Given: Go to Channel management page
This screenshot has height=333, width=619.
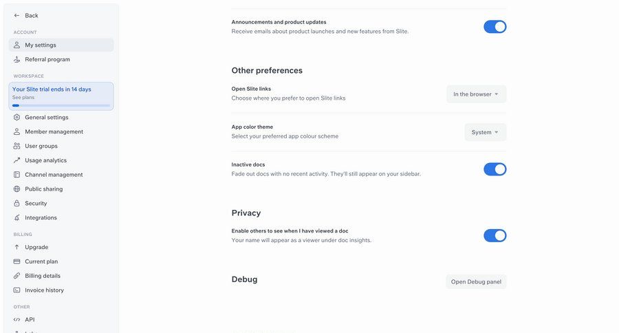Looking at the screenshot, I should (54, 175).
